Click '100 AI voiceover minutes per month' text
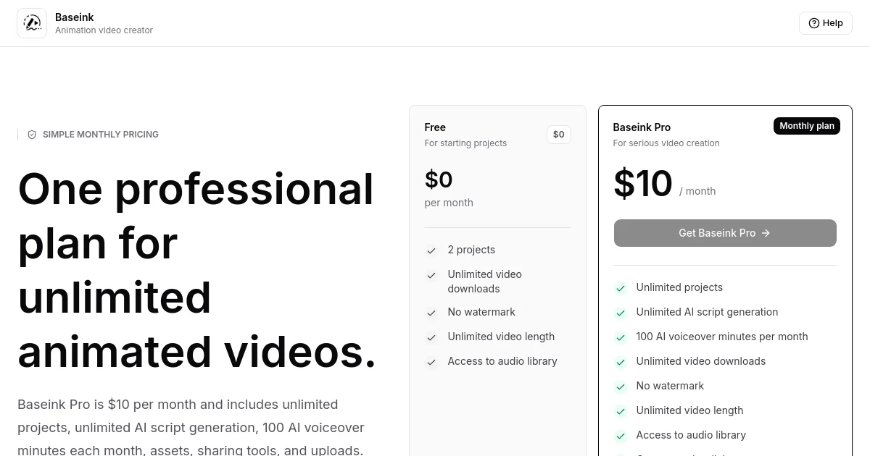The height and width of the screenshot is (456, 870). 722,337
